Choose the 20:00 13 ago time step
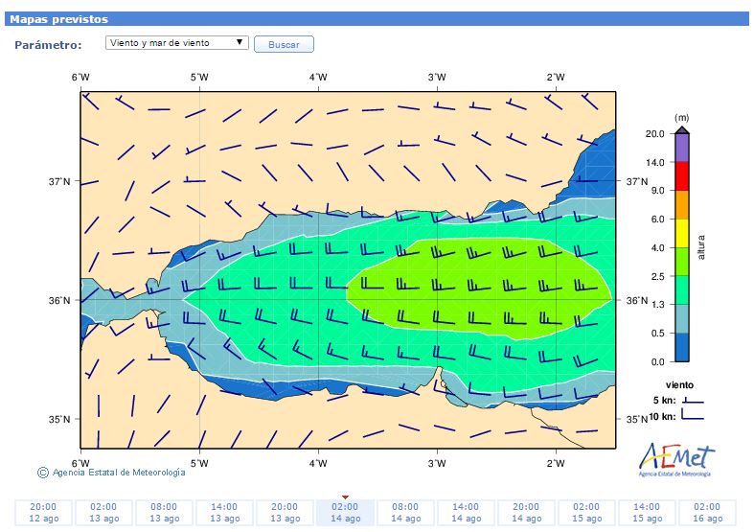The width and height of the screenshot is (754, 532). [285, 513]
